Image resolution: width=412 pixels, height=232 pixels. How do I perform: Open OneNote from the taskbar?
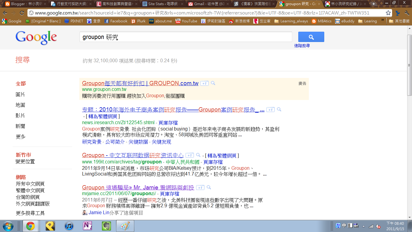(x=87, y=226)
